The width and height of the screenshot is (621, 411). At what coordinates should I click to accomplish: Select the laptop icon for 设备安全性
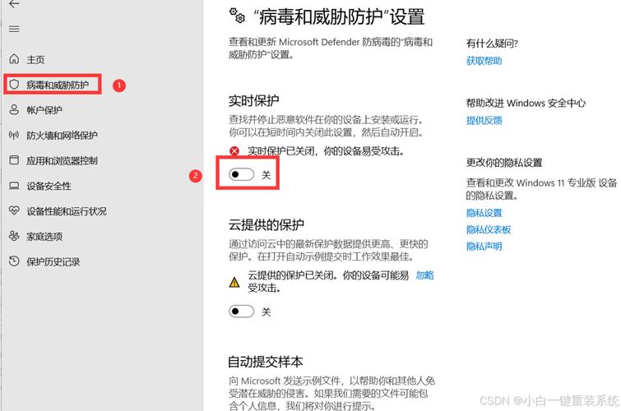coord(14,186)
